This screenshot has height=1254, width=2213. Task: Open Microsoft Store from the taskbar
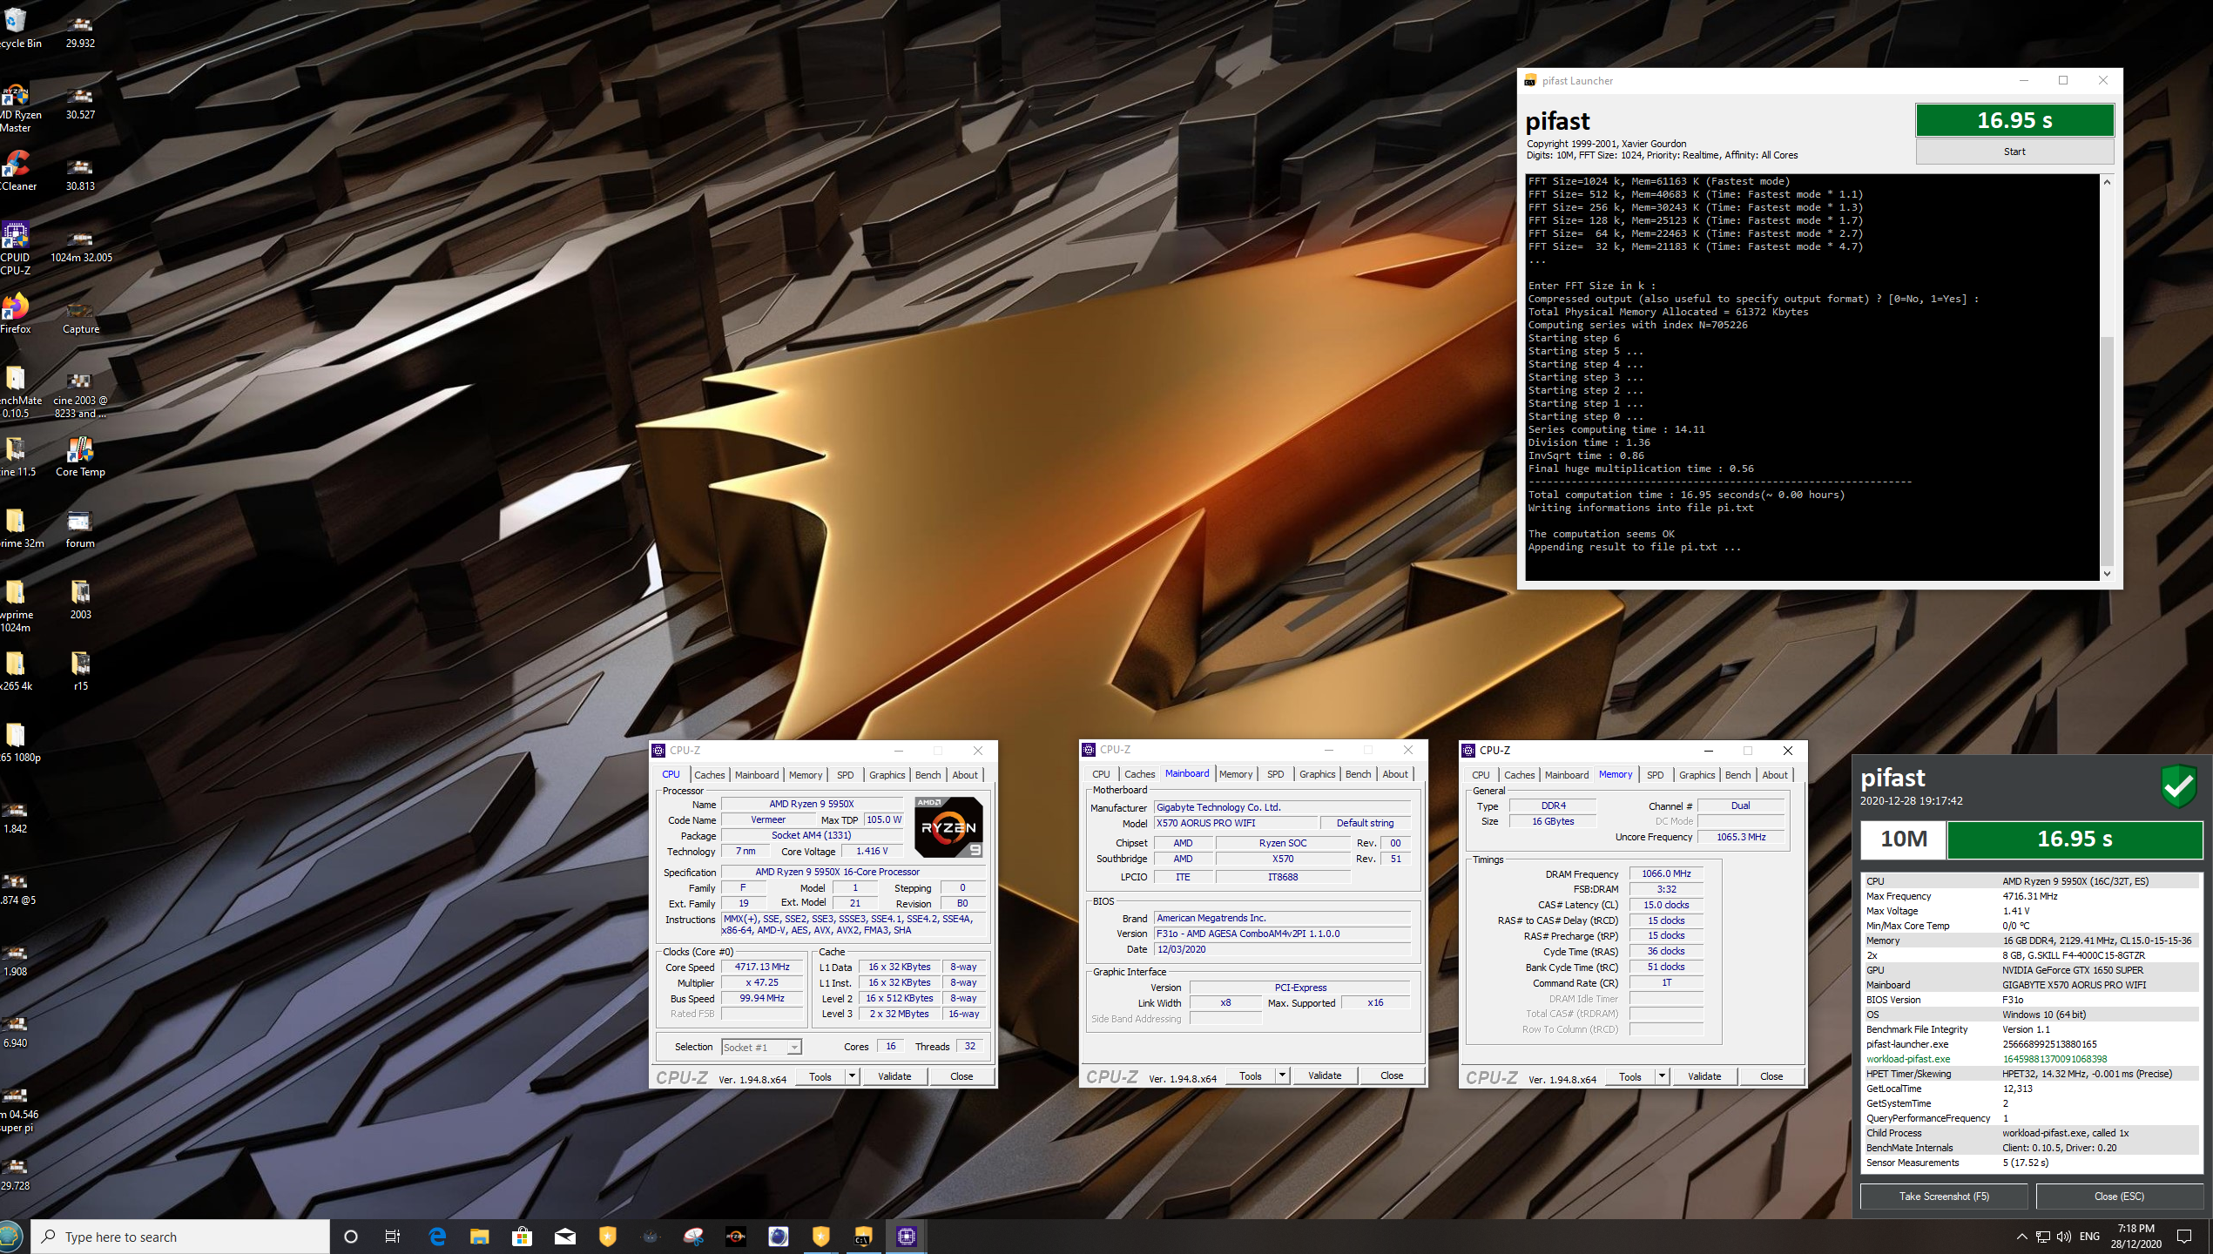click(522, 1237)
